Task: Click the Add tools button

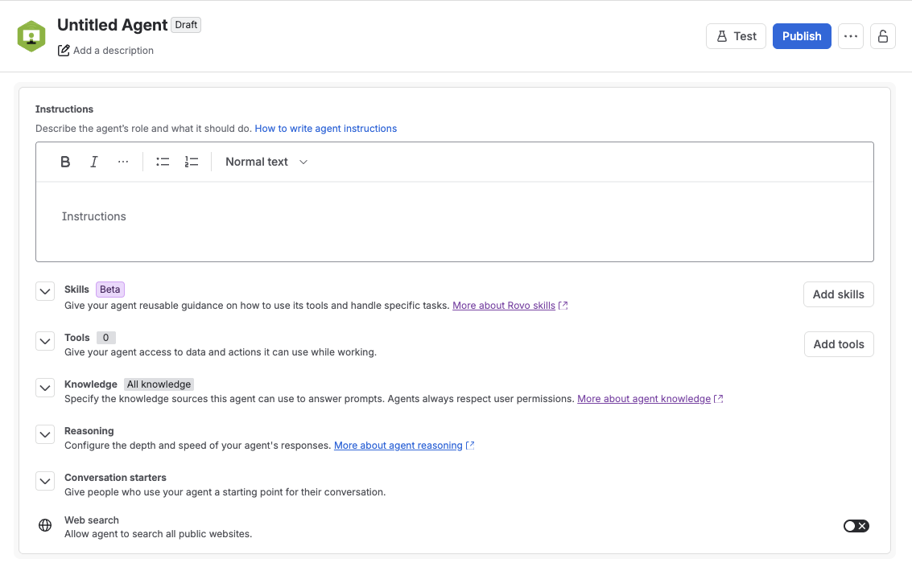Action: point(839,344)
